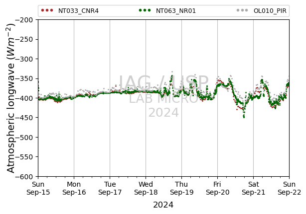Image resolution: width=306 pixels, height=214 pixels.
Task: Click the OL010_PIR legend label
Action: 270,11
